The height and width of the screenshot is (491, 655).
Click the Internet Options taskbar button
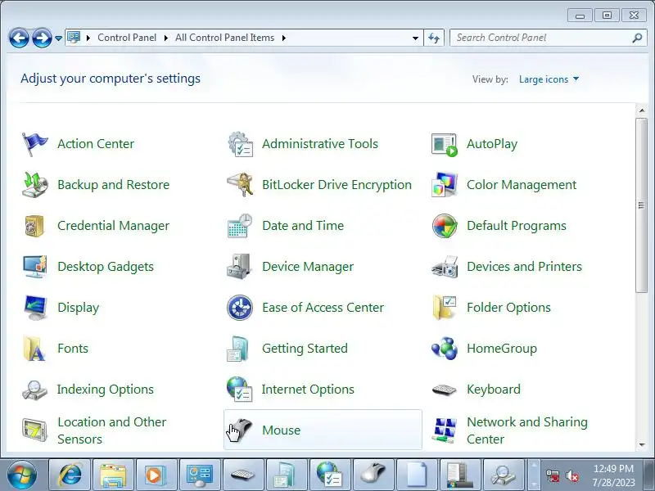tap(330, 475)
